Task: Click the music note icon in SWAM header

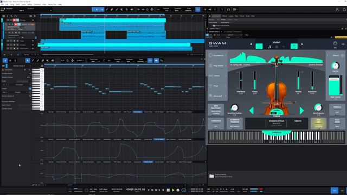Action: coord(269,47)
